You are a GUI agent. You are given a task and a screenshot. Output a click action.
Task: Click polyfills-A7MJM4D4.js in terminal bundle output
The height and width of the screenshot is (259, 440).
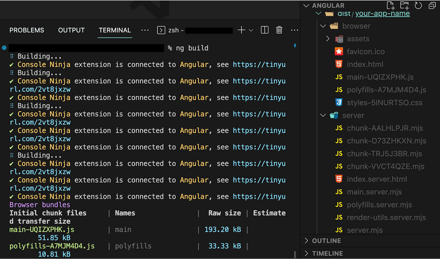click(52, 246)
